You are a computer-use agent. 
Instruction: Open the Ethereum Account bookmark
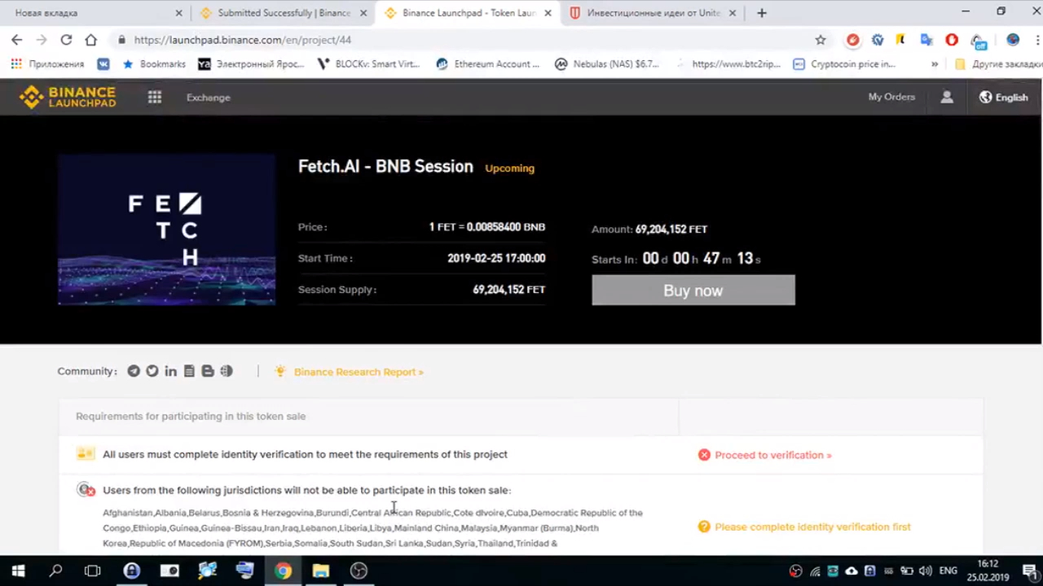(x=488, y=64)
